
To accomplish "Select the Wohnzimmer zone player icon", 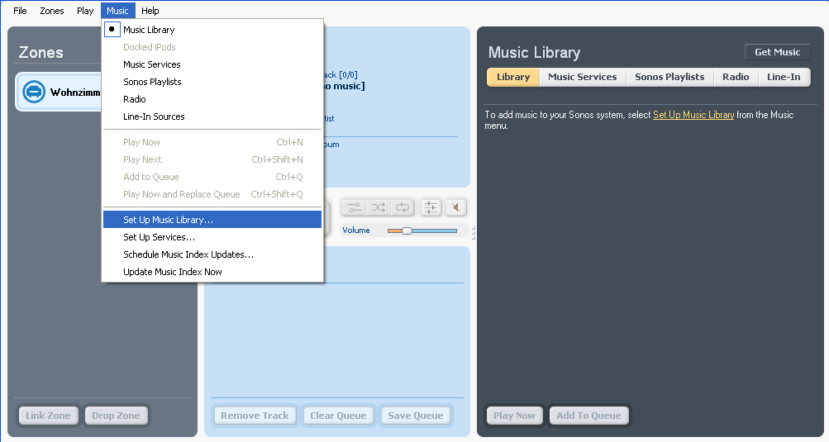I will pos(33,92).
